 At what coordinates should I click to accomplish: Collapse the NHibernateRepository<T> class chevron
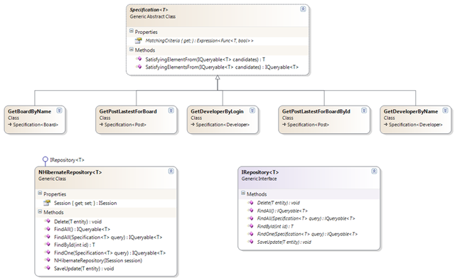click(x=171, y=172)
